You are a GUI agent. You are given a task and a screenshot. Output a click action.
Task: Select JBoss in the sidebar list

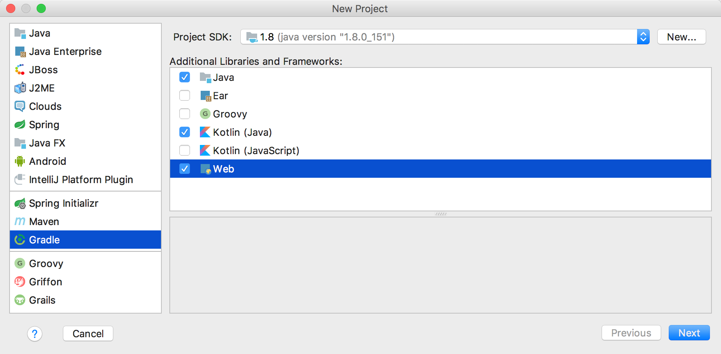click(85, 70)
